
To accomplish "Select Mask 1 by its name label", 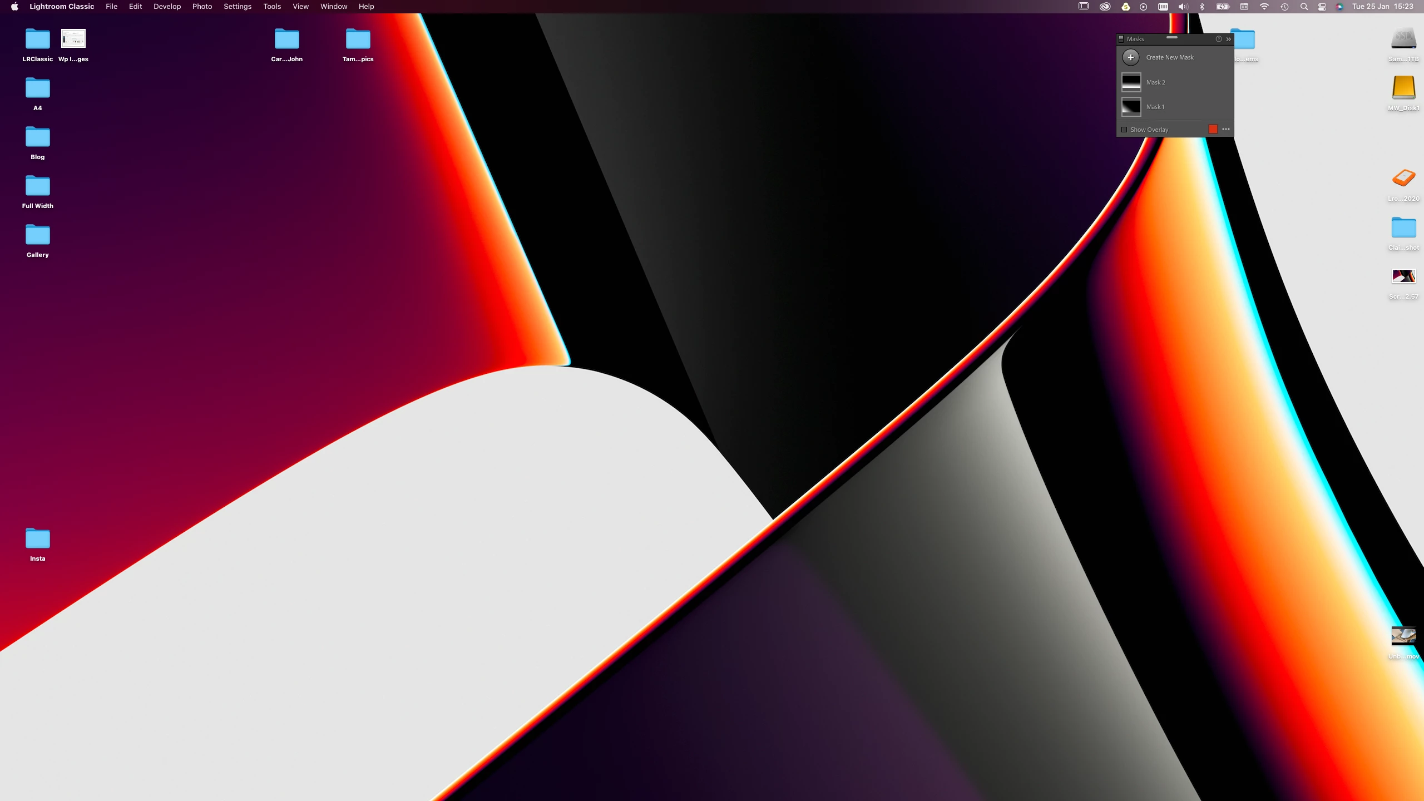I will click(1155, 107).
